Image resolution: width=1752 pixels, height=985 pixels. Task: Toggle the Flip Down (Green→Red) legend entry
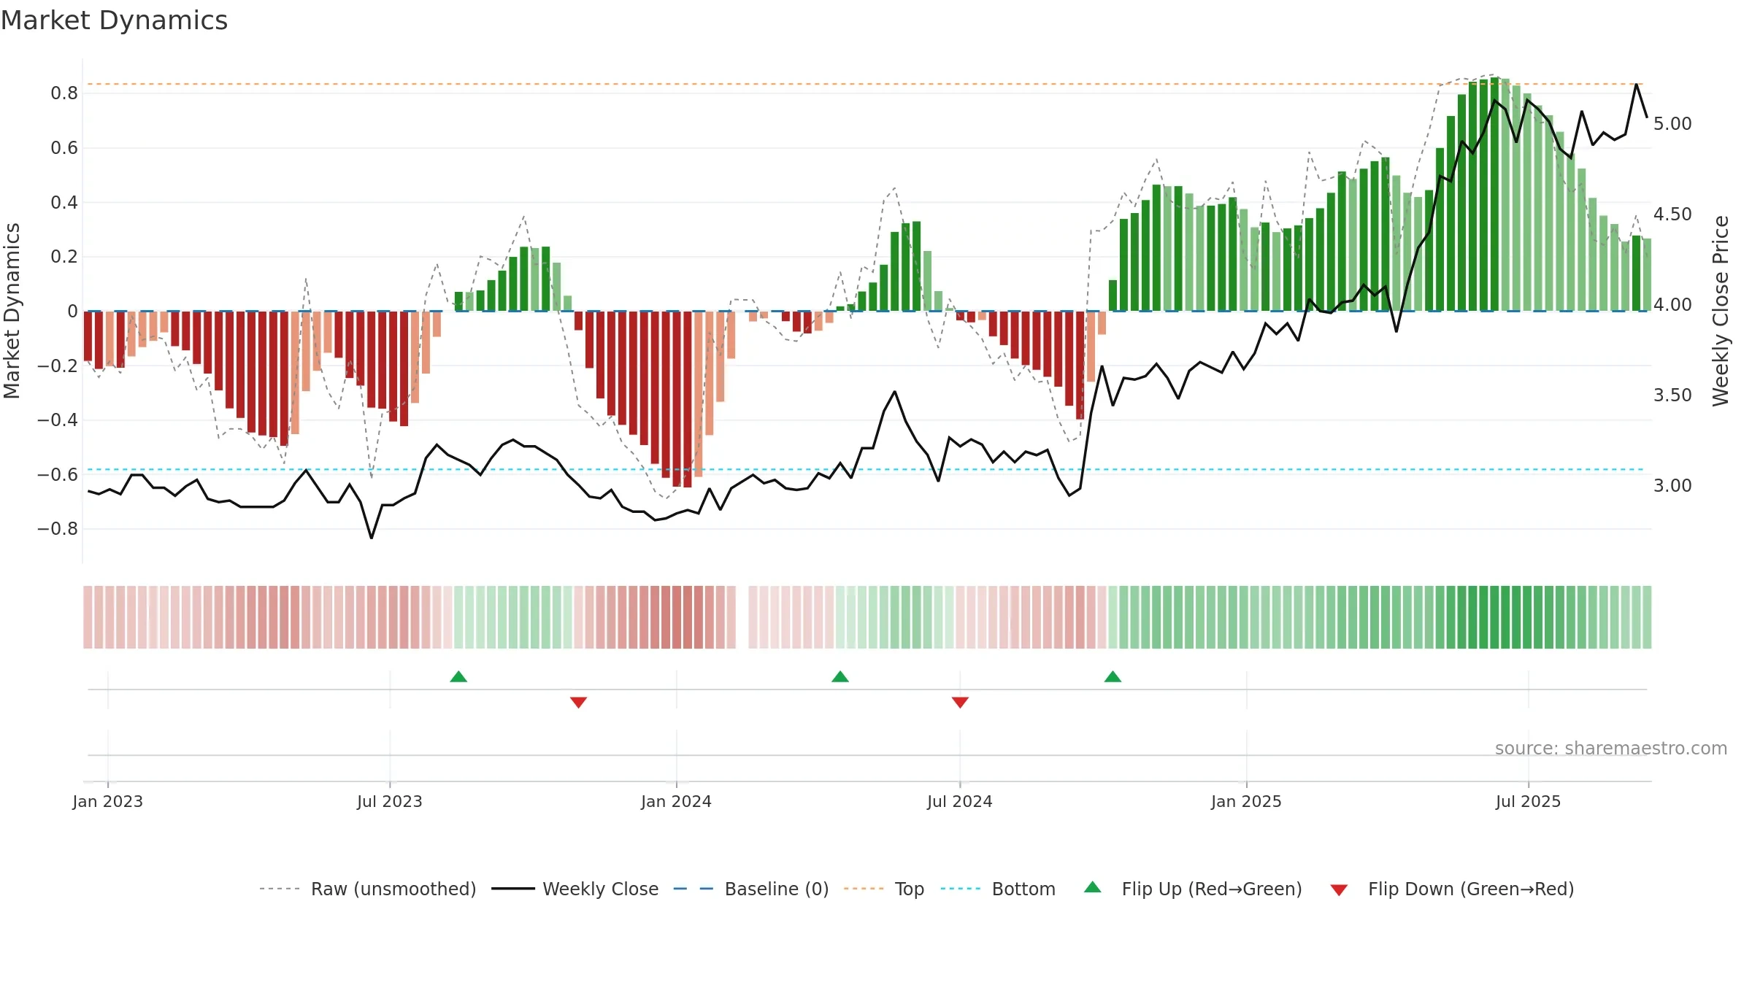(x=1452, y=889)
